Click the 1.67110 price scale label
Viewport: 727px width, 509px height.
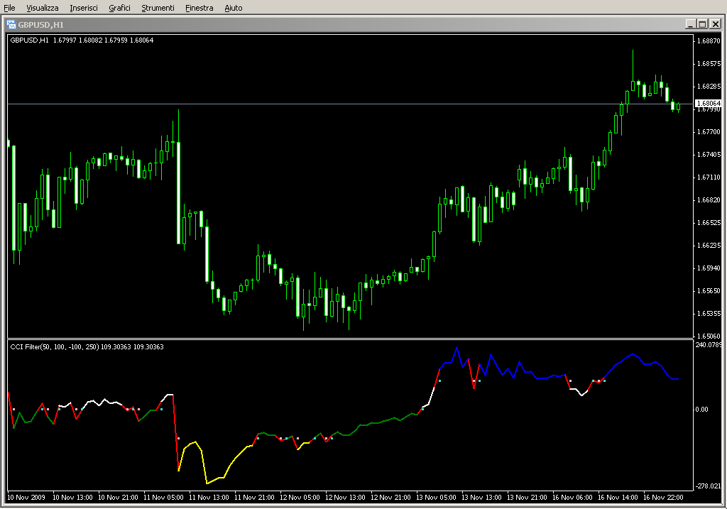(x=709, y=177)
